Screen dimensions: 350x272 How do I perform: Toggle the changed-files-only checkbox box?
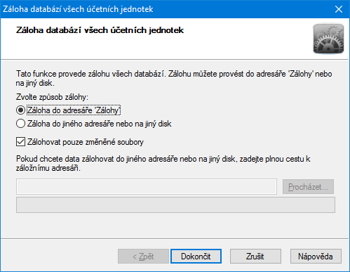pos(20,142)
